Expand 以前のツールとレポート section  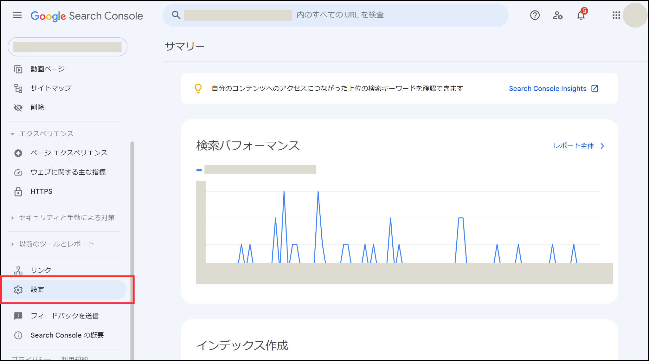pos(53,244)
